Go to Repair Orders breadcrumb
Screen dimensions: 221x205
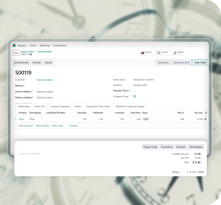tap(28, 52)
